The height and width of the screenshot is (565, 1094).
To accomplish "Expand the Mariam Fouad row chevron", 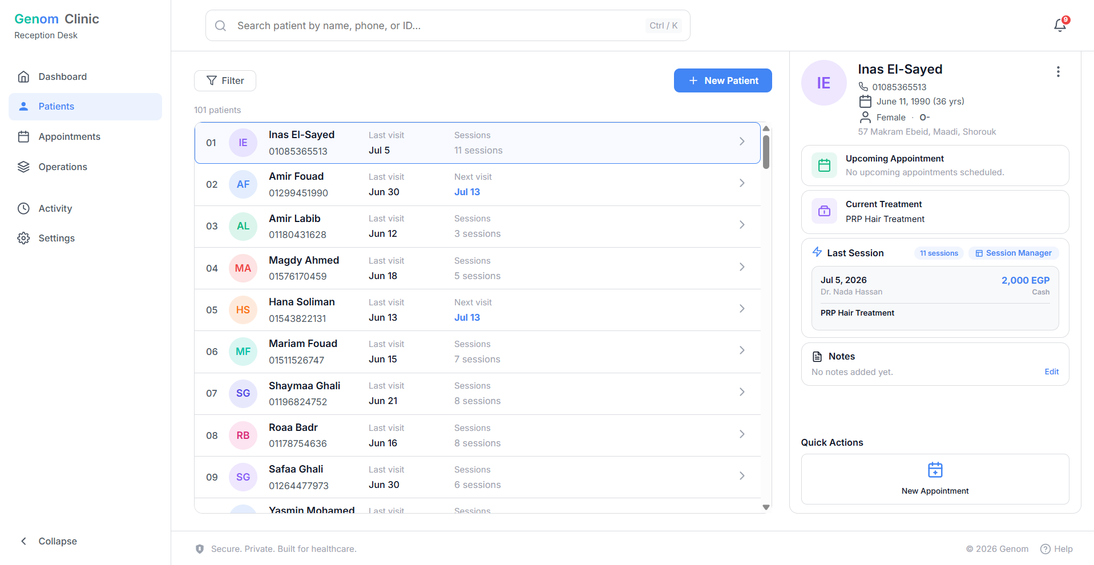I will point(742,350).
